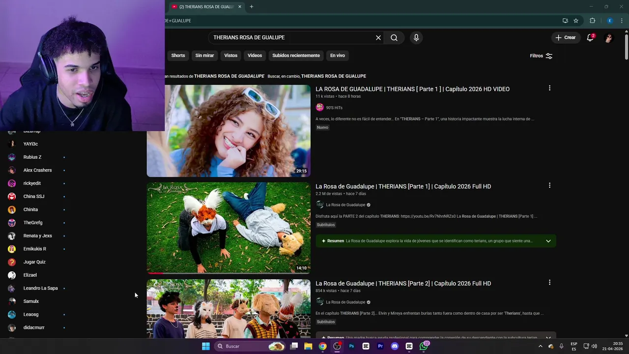Click the ESP ES language indicator
The width and height of the screenshot is (629, 354).
pyautogui.click(x=574, y=346)
